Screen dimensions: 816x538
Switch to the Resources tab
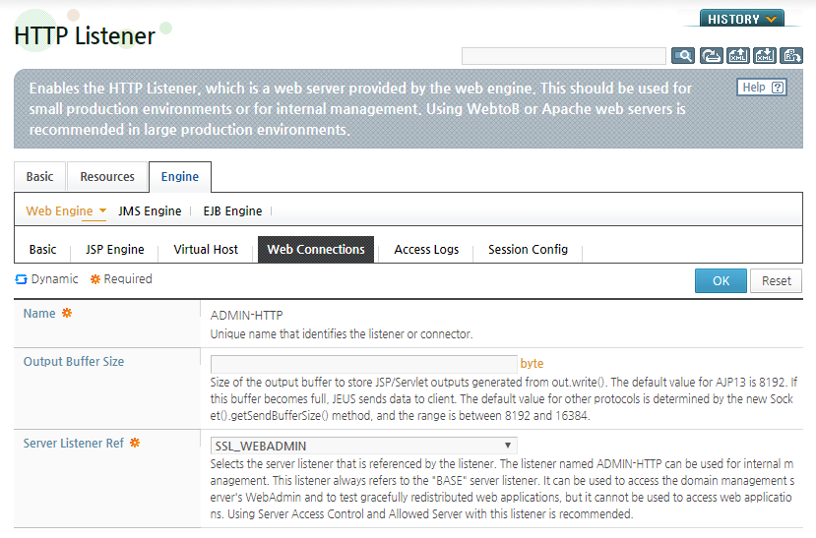pos(107,177)
